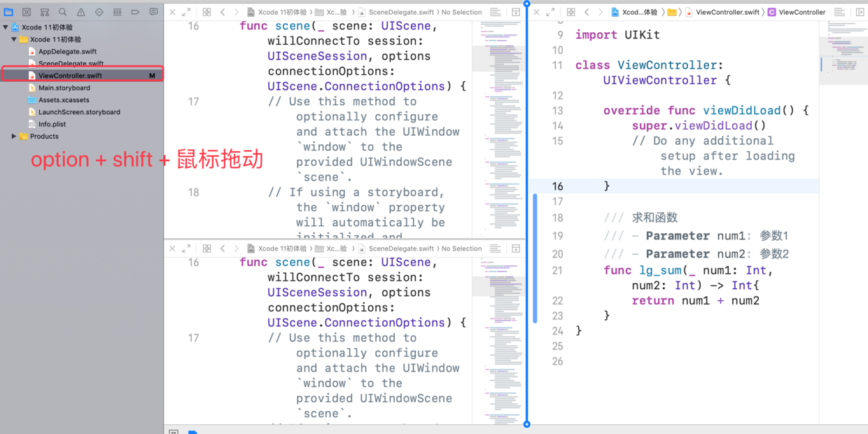Open the Test navigator diamond icon
The image size is (868, 434).
click(x=99, y=12)
